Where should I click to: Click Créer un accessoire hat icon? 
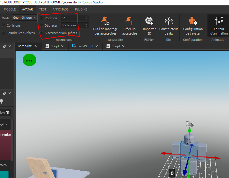coord(129,21)
